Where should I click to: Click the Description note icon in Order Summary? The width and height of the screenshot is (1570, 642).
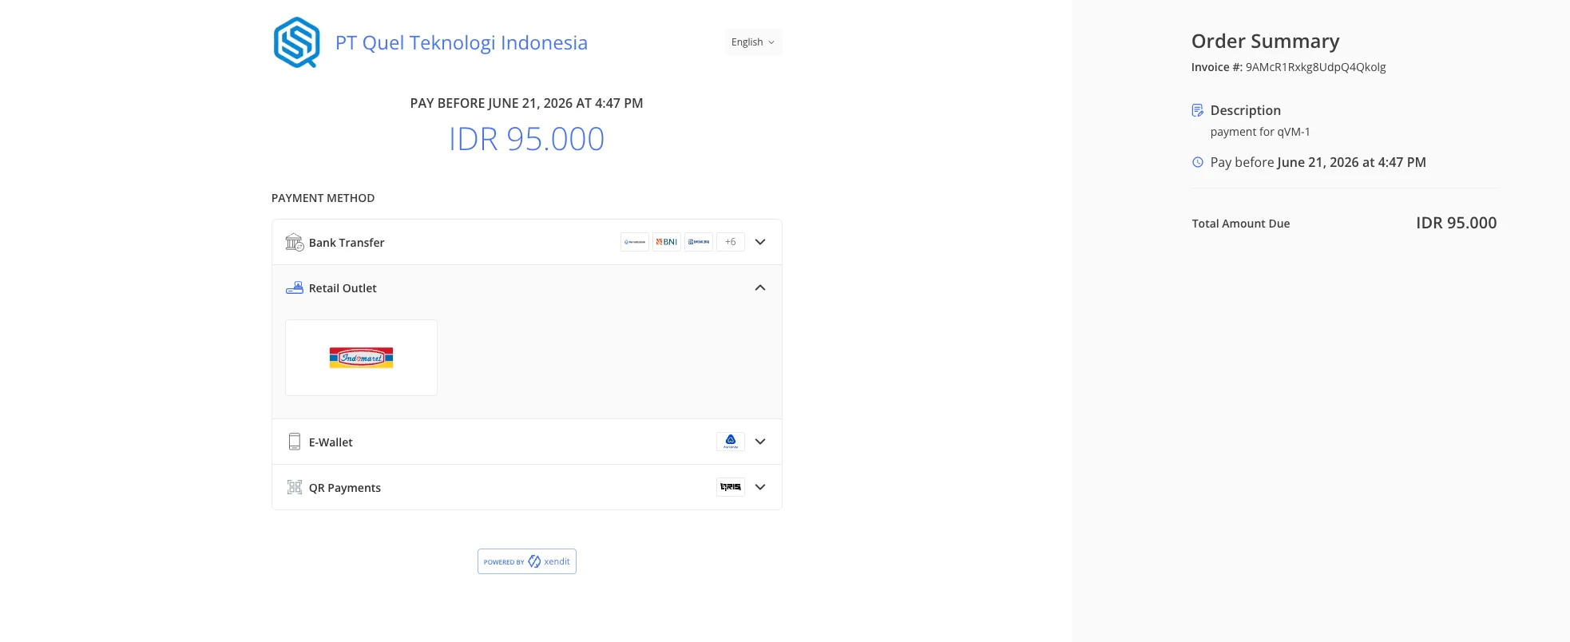pyautogui.click(x=1198, y=110)
